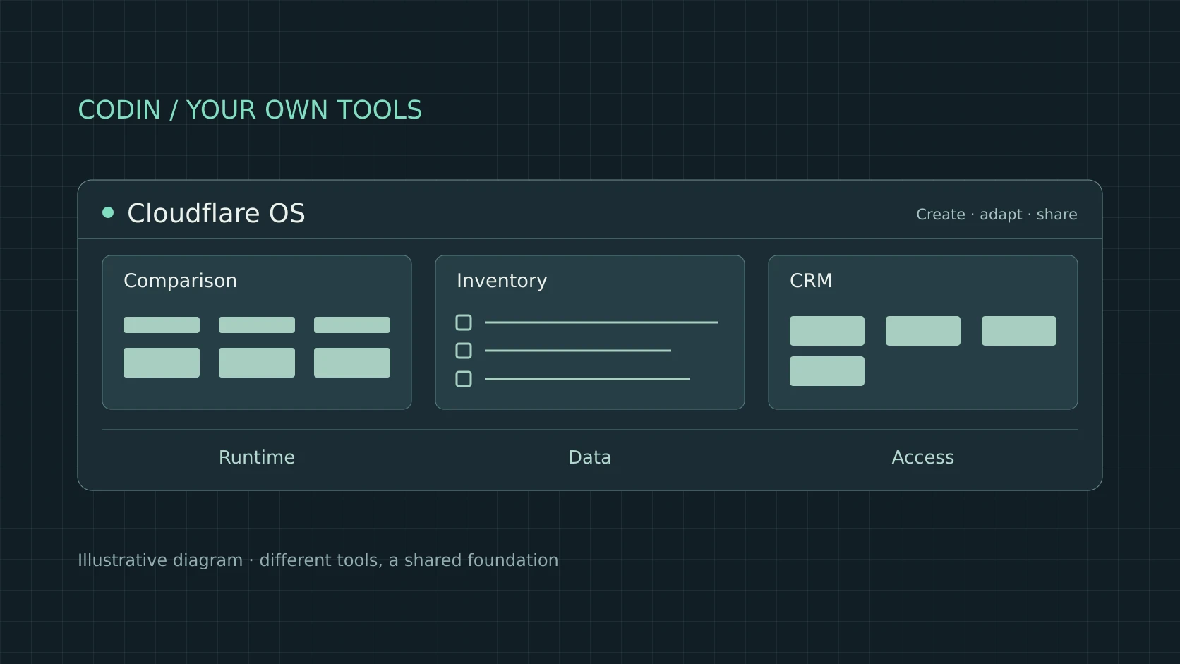This screenshot has width=1180, height=664.
Task: Toggle the bottom checkbox in the Inventory list
Action: point(464,379)
